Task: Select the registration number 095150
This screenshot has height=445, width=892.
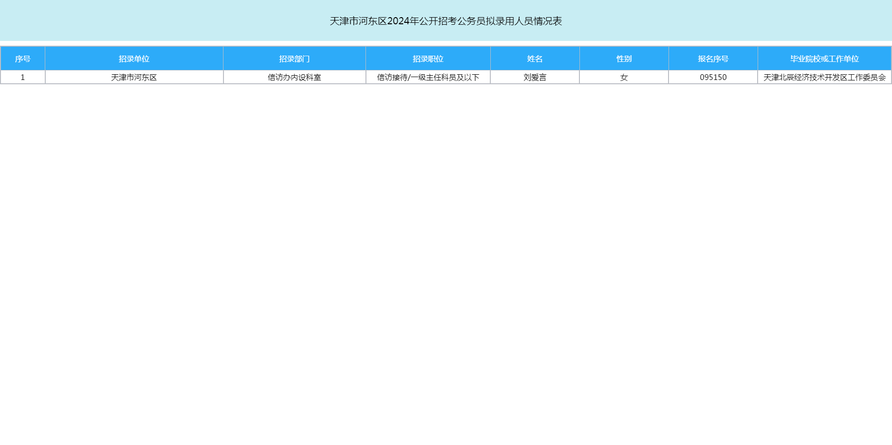Action: 713,77
